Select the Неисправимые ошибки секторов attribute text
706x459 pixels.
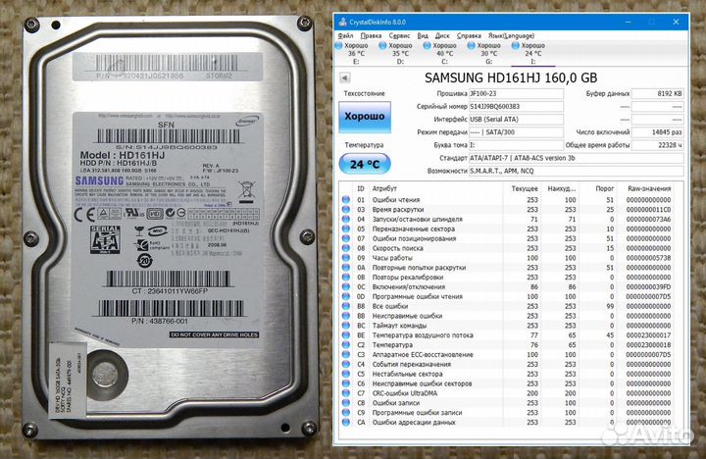[x=422, y=383]
